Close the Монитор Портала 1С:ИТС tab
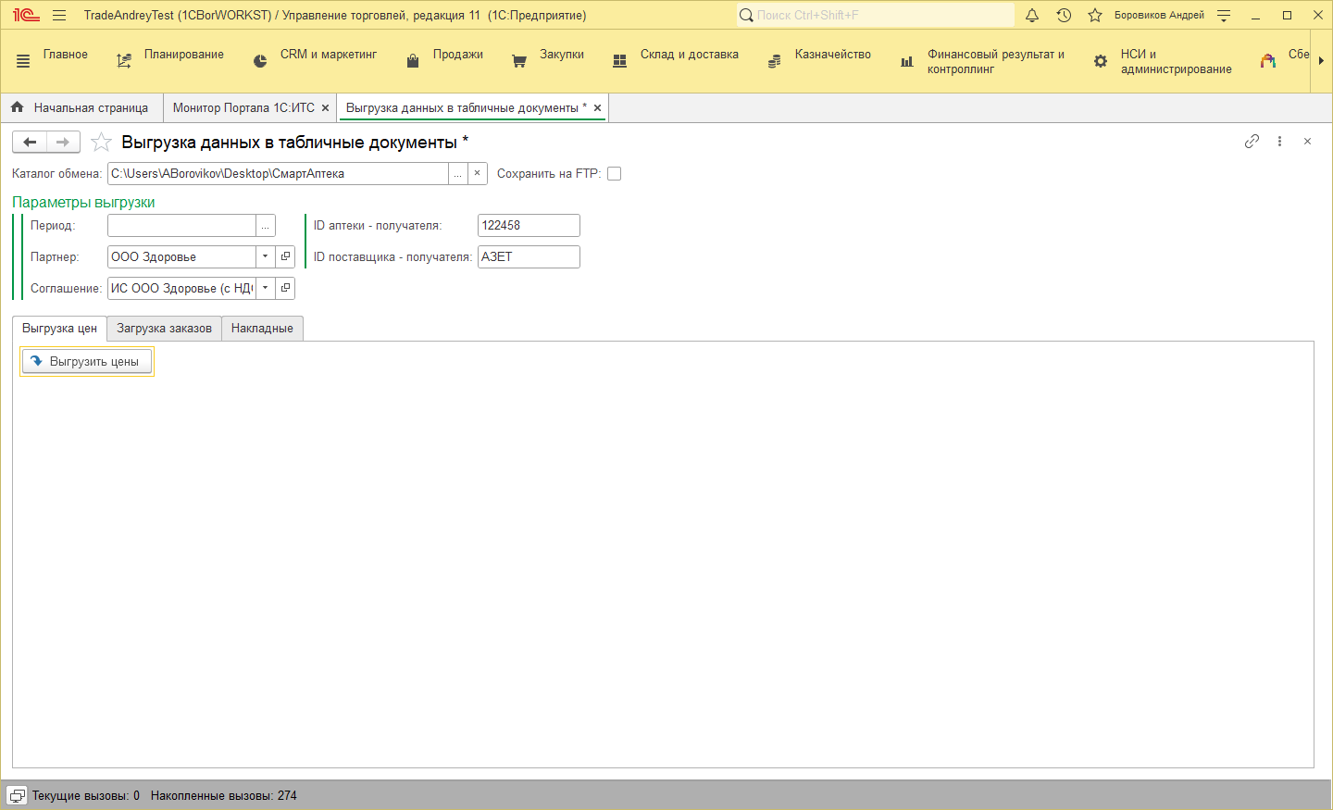The width and height of the screenshot is (1333, 810). (x=325, y=108)
